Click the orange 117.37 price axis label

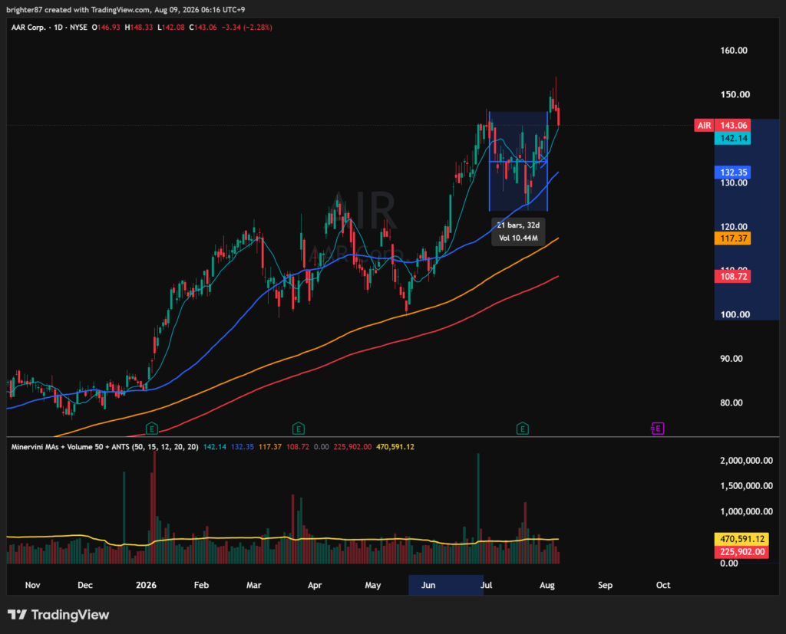point(733,238)
